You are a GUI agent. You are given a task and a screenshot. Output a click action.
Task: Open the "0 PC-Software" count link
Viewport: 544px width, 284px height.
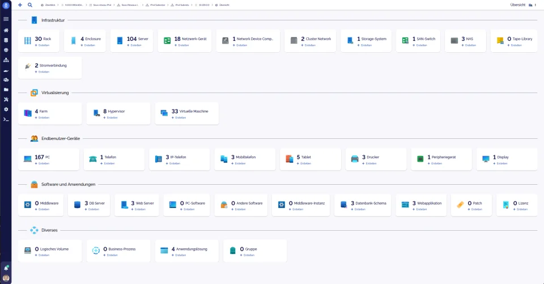coord(193,203)
